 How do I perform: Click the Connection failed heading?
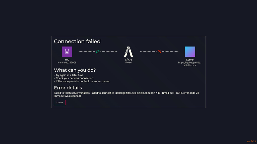click(77, 41)
